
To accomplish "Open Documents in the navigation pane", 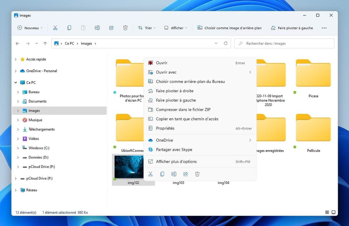I will coord(37,101).
